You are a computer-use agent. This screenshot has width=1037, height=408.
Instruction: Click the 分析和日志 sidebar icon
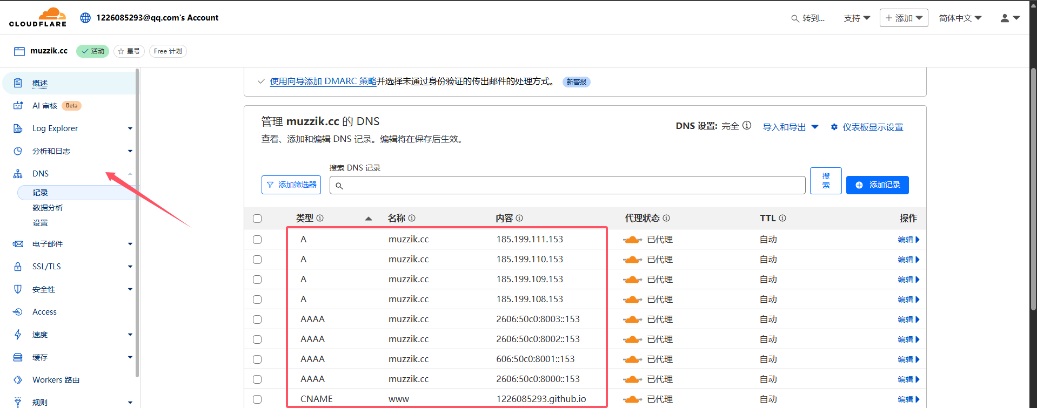18,151
